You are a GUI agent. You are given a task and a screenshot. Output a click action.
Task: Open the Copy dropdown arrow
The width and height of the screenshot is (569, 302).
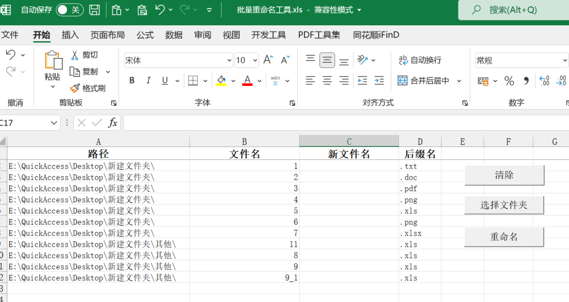point(108,72)
